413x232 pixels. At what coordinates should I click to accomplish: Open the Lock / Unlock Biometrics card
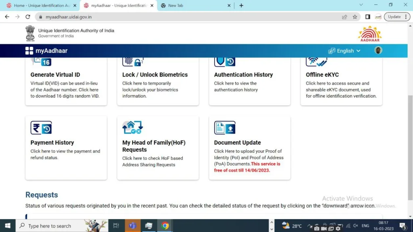coord(158,82)
